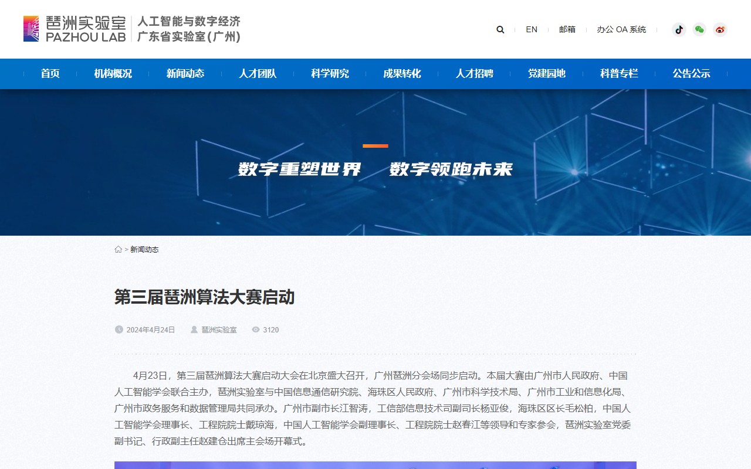The width and height of the screenshot is (751, 469).
Task: Click the author icon next to 琶洲实验室
Action: tap(194, 329)
